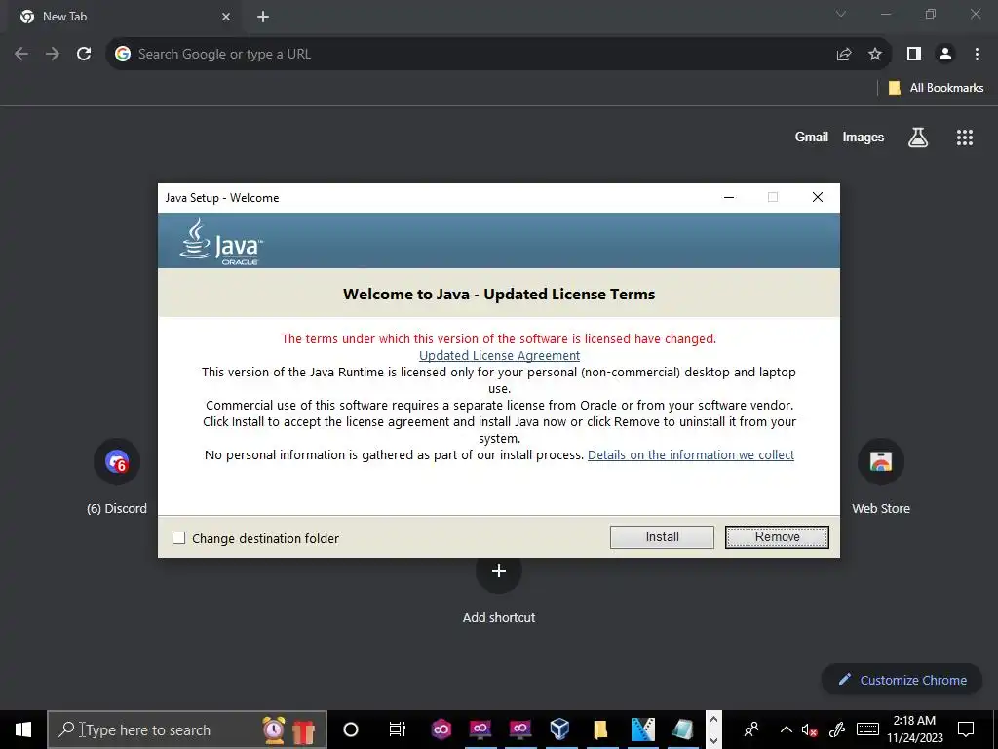This screenshot has width=998, height=749.
Task: Open the Chrome profile icon
Action: [945, 55]
